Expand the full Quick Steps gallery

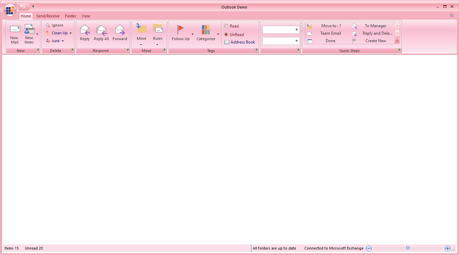(x=397, y=41)
